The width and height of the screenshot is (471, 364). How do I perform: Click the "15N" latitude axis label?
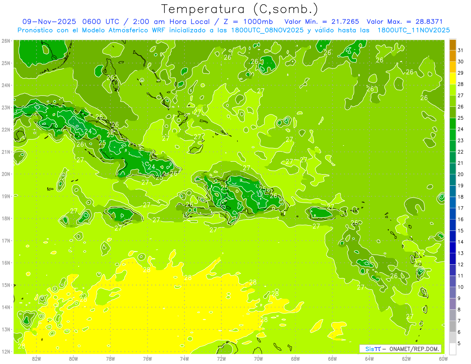pyautogui.click(x=5, y=285)
